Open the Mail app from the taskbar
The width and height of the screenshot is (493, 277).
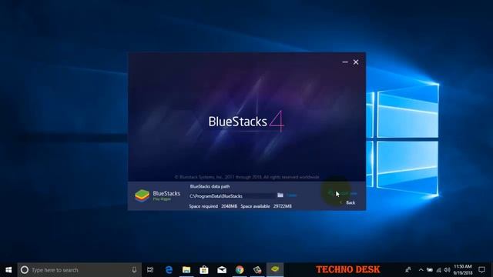coord(222,270)
